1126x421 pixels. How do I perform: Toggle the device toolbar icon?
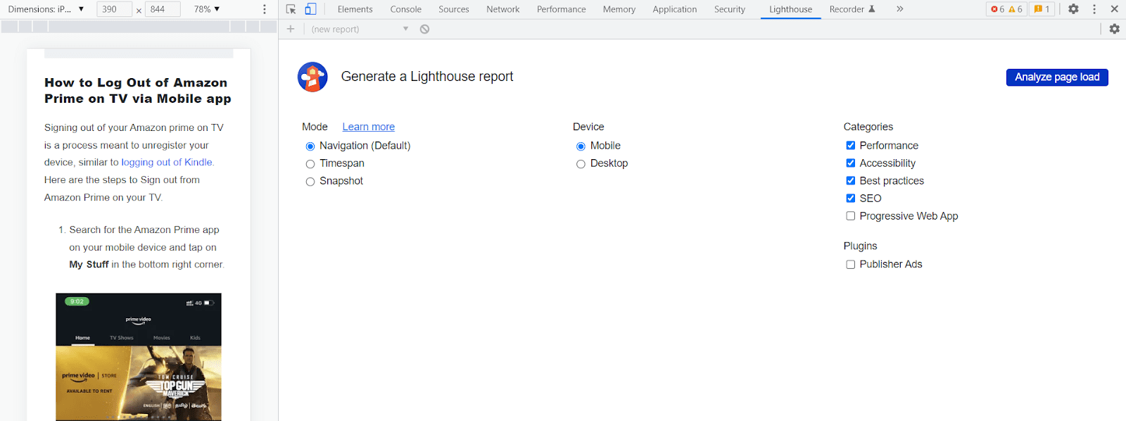[310, 9]
